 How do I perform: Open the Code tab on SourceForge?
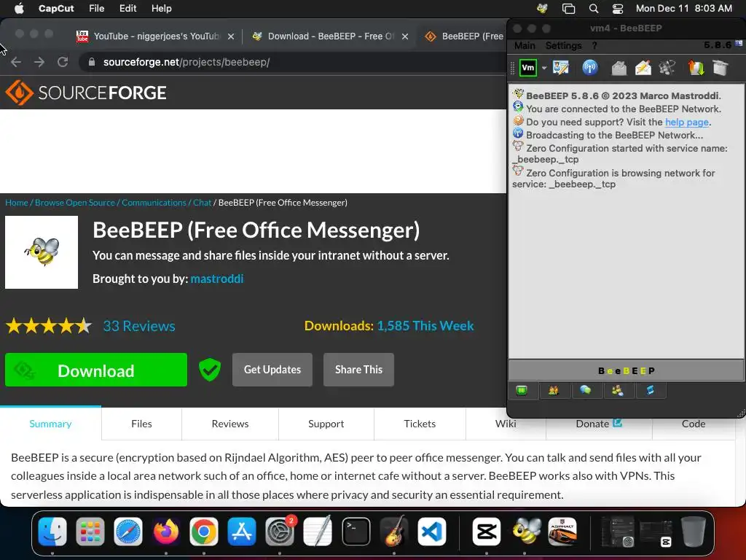[x=694, y=424]
